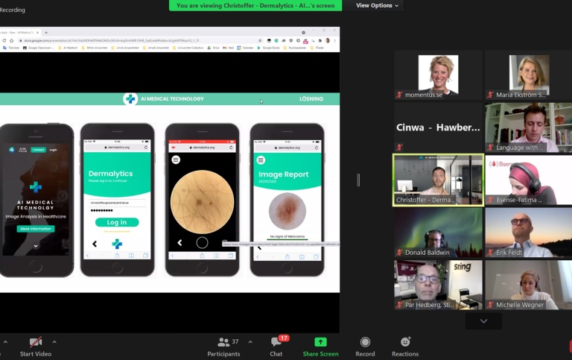
Task: Click the green Contact button on first phone
Action: coord(38,150)
